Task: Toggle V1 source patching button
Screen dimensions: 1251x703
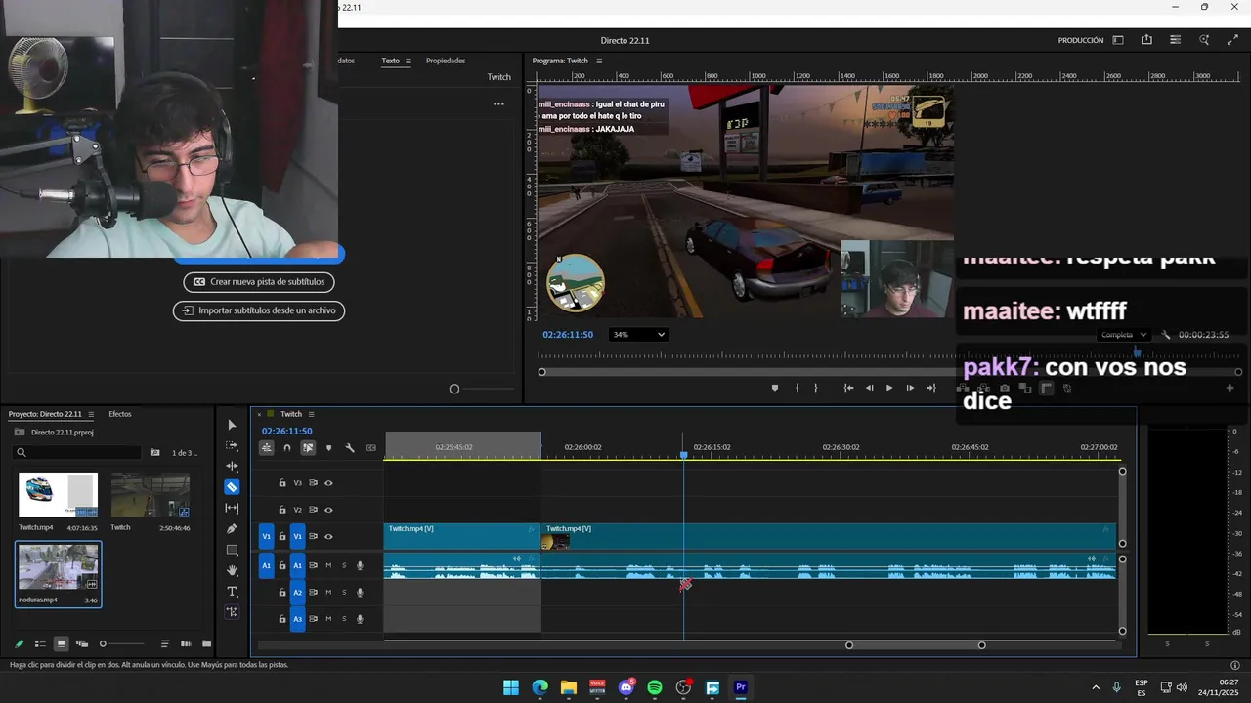Action: pos(266,536)
